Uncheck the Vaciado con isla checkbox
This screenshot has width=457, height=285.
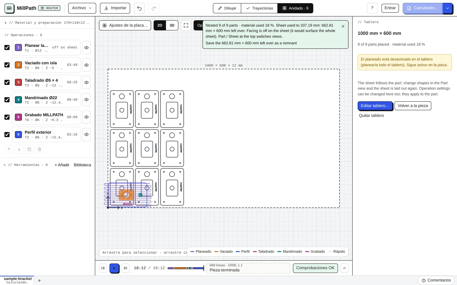point(7,65)
